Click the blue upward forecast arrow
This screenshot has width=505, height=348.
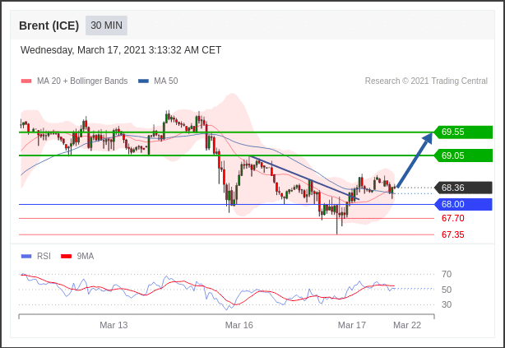pos(415,160)
